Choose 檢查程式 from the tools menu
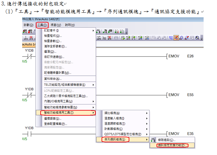 tap(53, 36)
